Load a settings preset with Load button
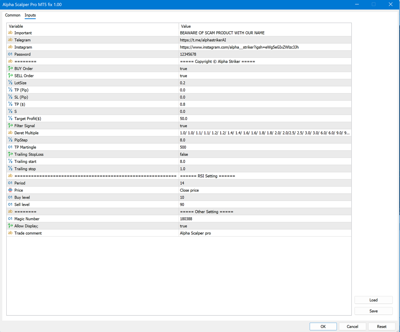The image size is (400, 332). tap(373, 300)
